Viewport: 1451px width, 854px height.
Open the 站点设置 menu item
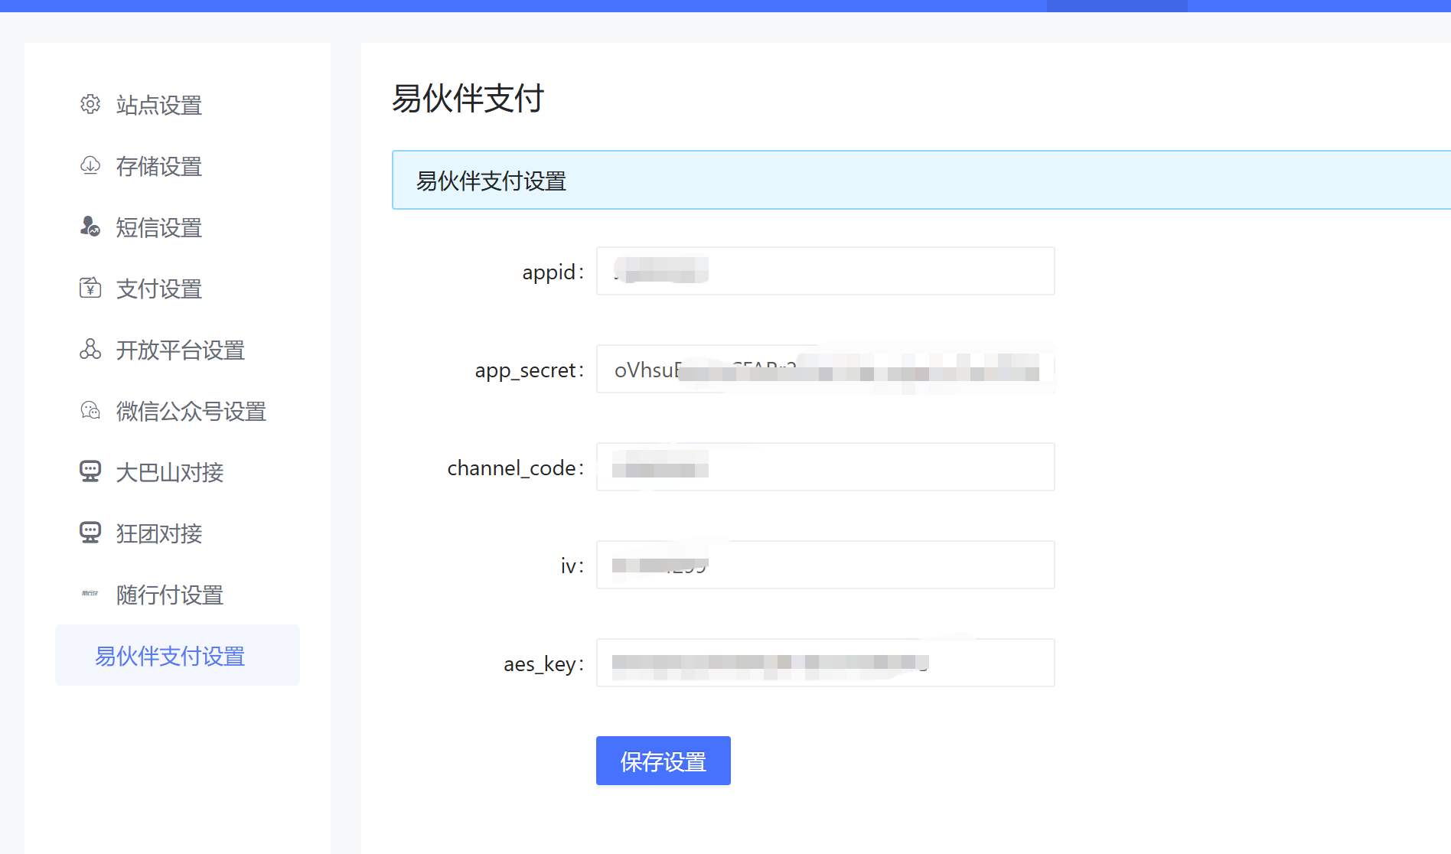click(x=159, y=105)
